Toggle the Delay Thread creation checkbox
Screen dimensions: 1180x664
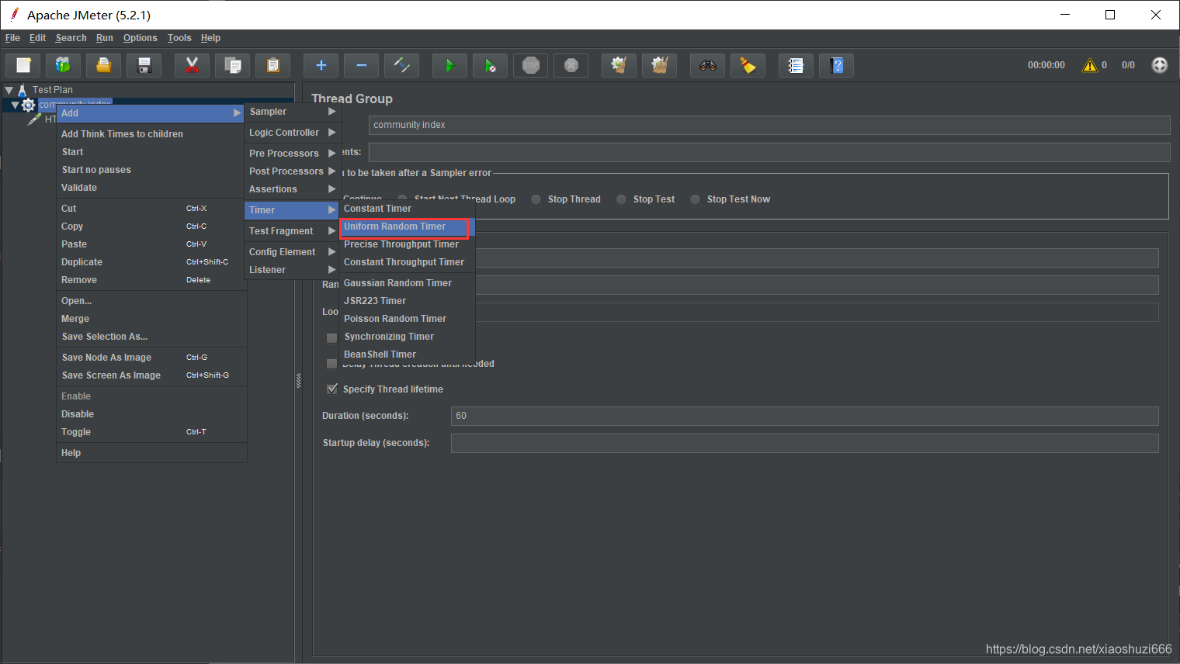pyautogui.click(x=332, y=364)
